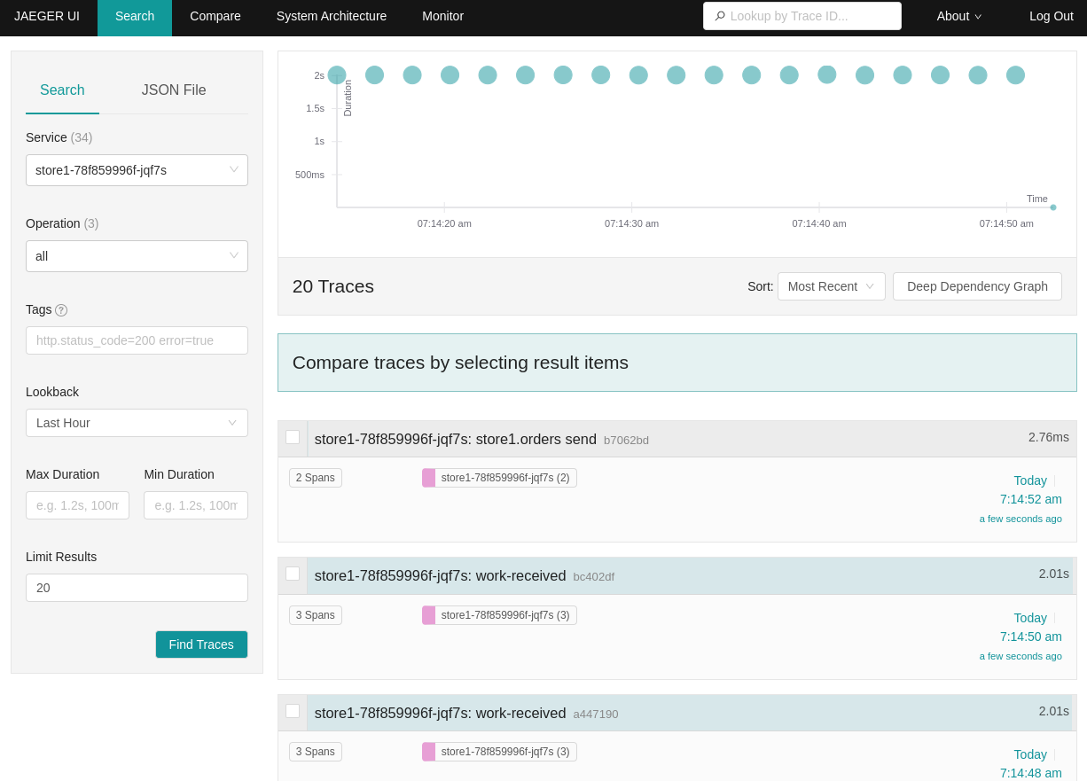Click the magnifier icon in Trace ID lookup
Image resolution: width=1087 pixels, height=781 pixels.
click(720, 16)
